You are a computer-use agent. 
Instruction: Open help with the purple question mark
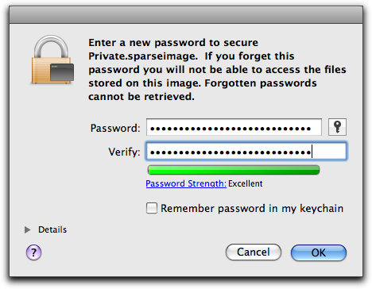[33, 252]
